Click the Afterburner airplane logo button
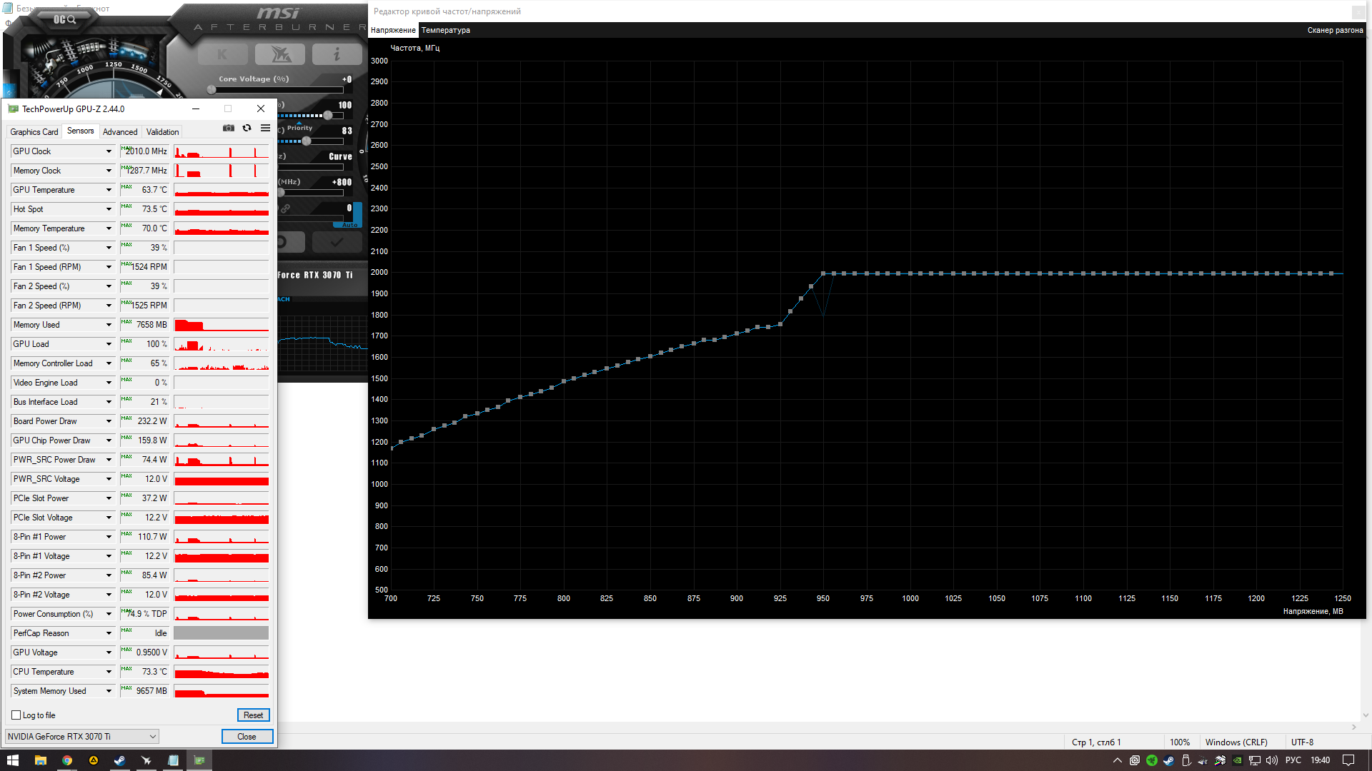 click(279, 54)
